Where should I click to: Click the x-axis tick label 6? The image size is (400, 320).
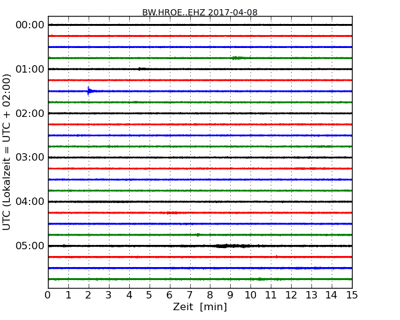pyautogui.click(x=169, y=295)
